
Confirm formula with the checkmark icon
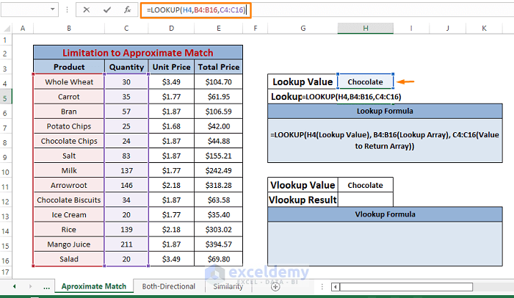107,10
